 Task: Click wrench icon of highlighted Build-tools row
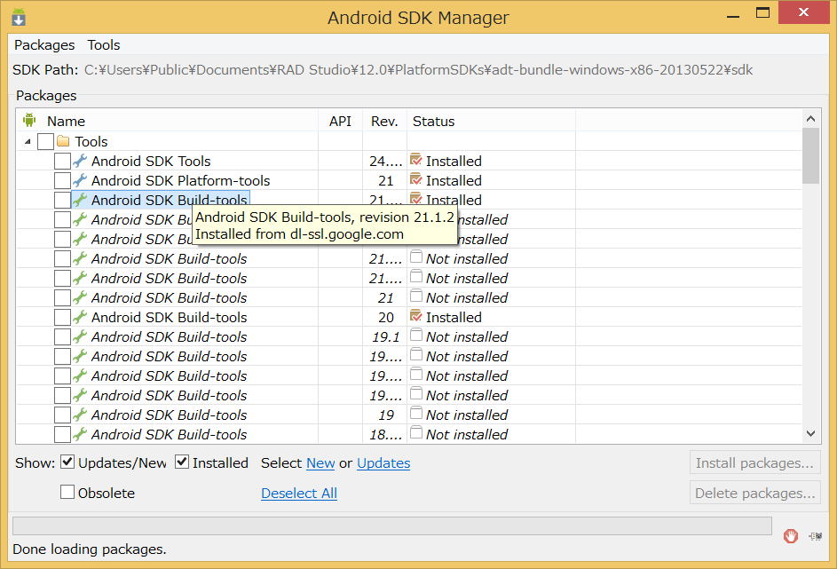coord(80,200)
